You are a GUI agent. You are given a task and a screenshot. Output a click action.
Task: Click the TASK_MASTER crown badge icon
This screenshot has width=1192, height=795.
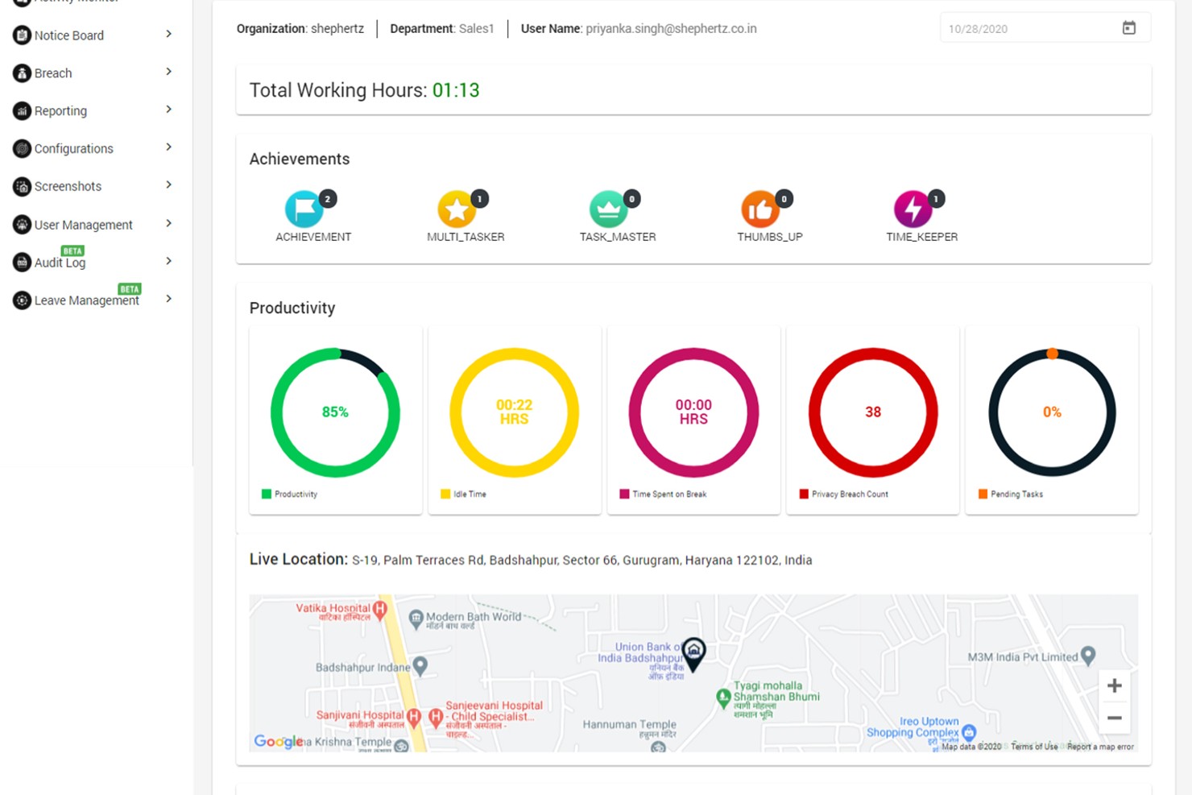(x=609, y=209)
